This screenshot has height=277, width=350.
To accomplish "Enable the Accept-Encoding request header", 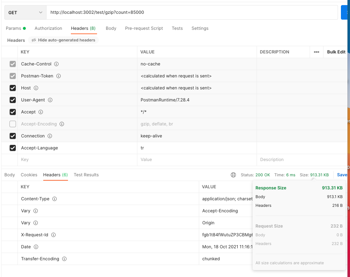I will coord(13,124).
